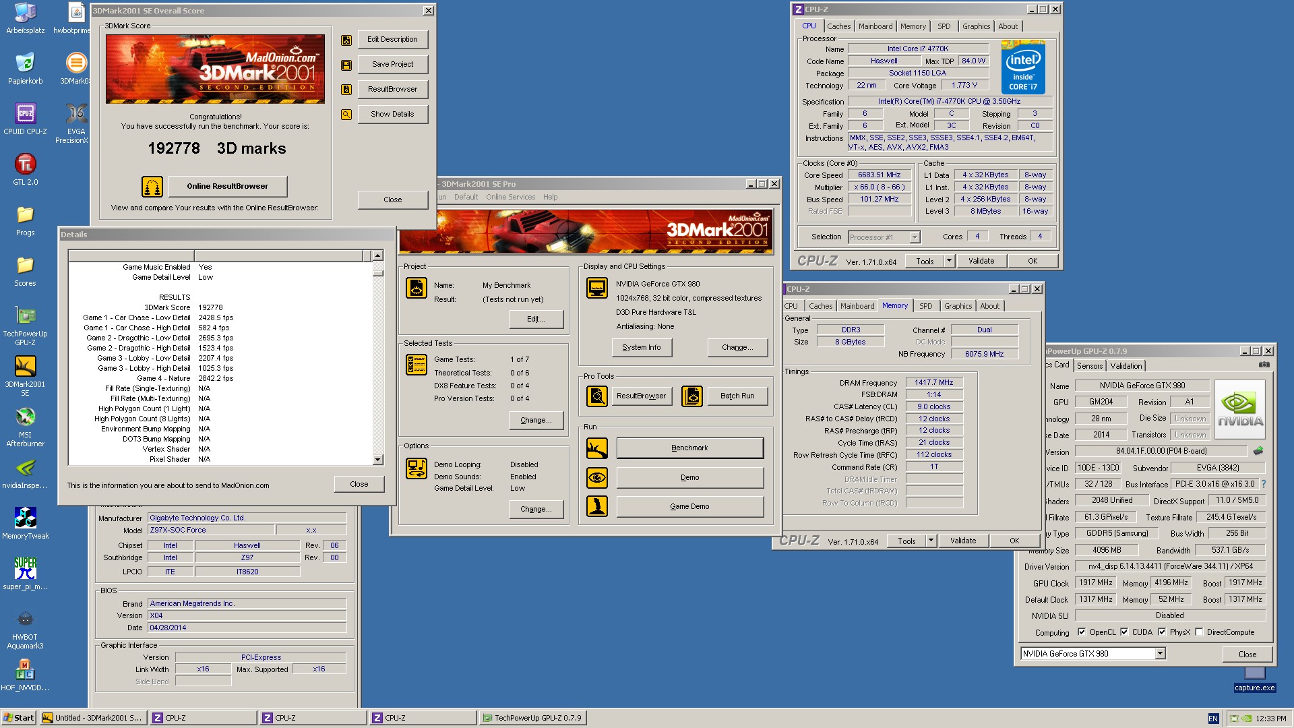Switch to Untitled 3DMark2001 taskbar item
Viewport: 1294px width, 728px height.
point(93,718)
